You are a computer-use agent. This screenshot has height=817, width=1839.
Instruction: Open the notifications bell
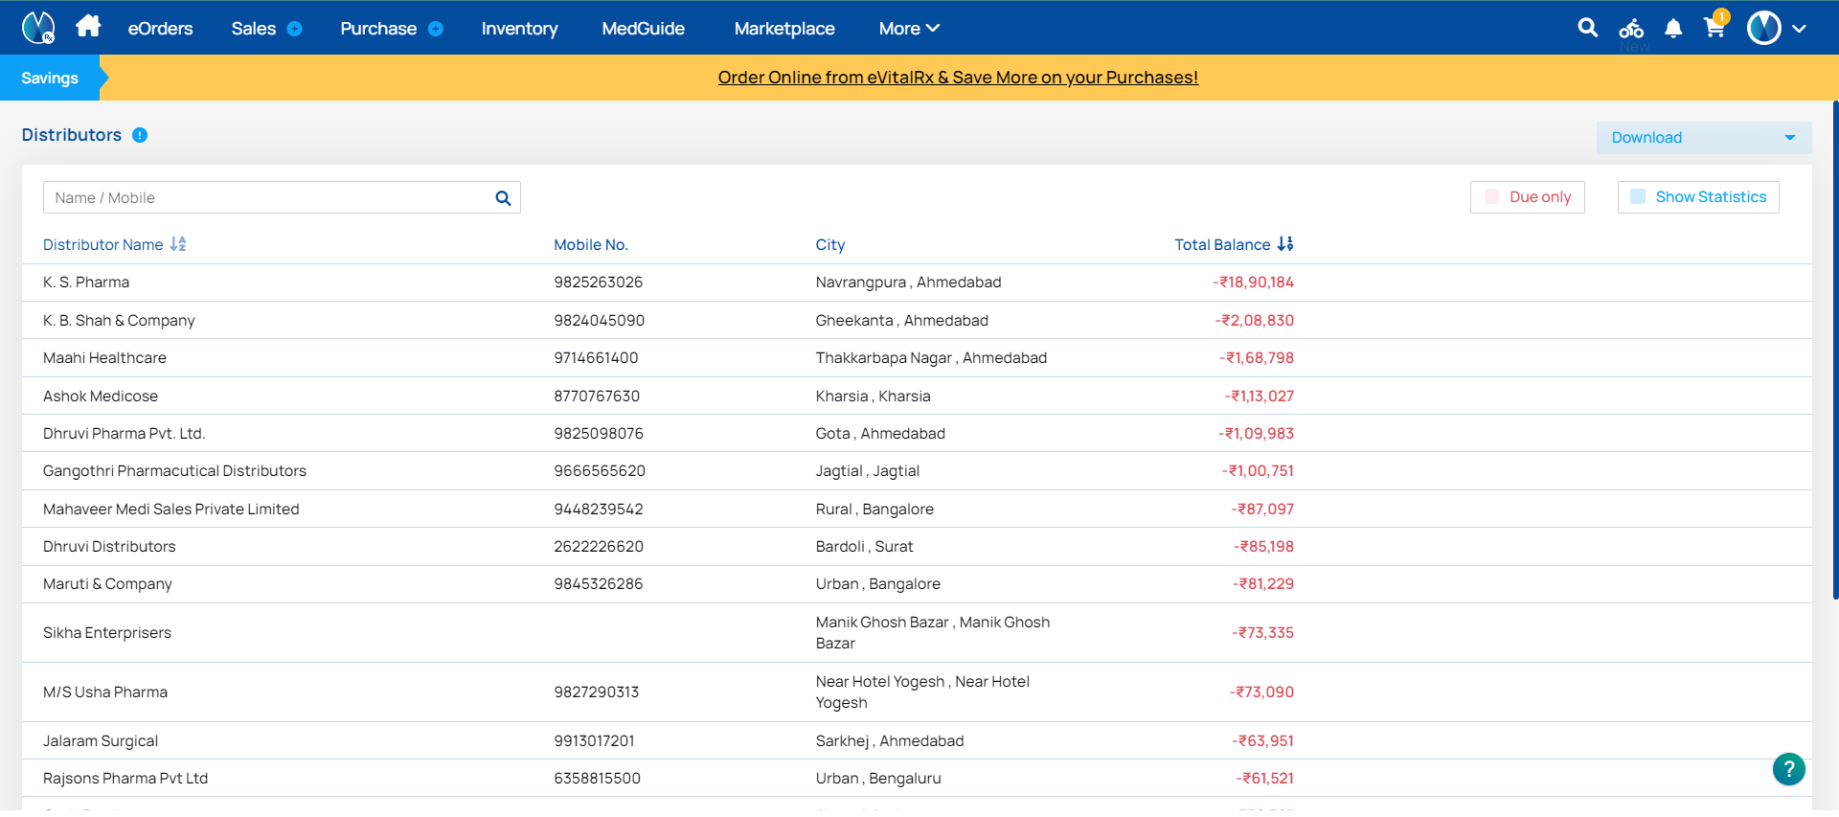(1673, 29)
